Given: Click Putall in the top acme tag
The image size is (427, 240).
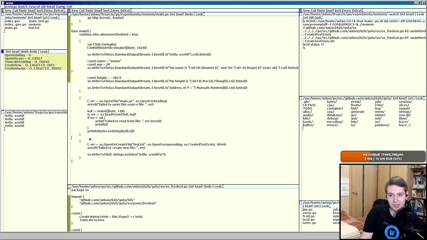Looking at the screenshot, I should coord(51,7).
